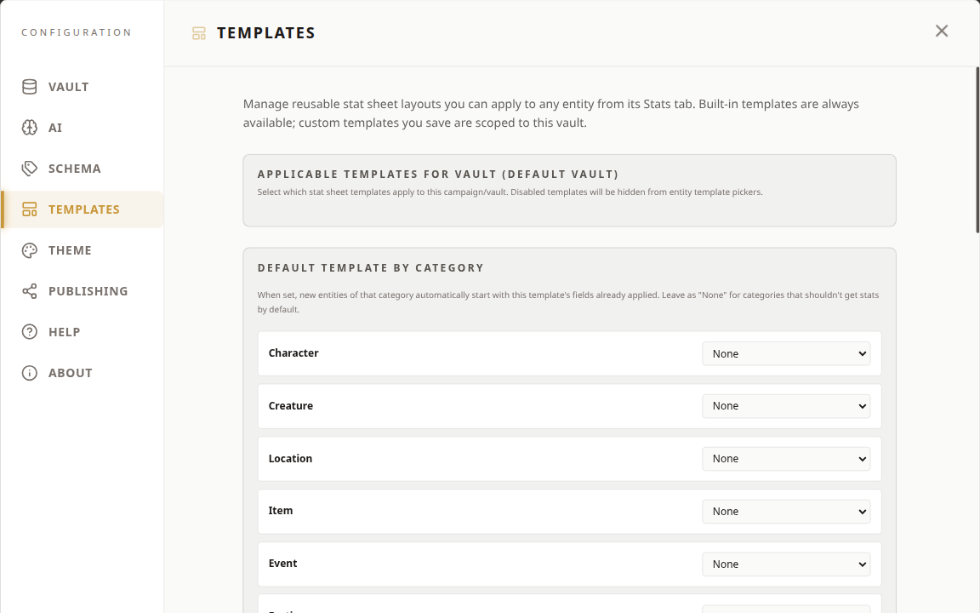Open the Theme settings section
The image size is (980, 613).
pyautogui.click(x=83, y=250)
